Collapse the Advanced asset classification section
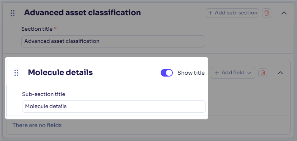 (284, 13)
